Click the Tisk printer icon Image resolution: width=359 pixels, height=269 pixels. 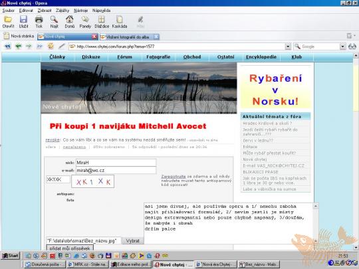[x=39, y=20]
